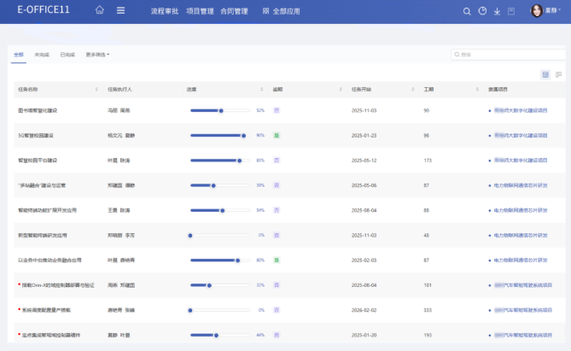This screenshot has width=571, height=351.
Task: Sort by 任务名称 column header arrows
Action: click(96, 89)
